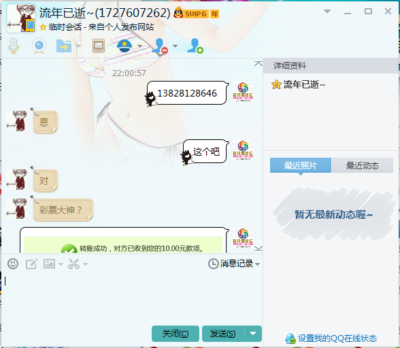Click the police cap icon in the toolbar
This screenshot has height=348, width=400.
(124, 46)
